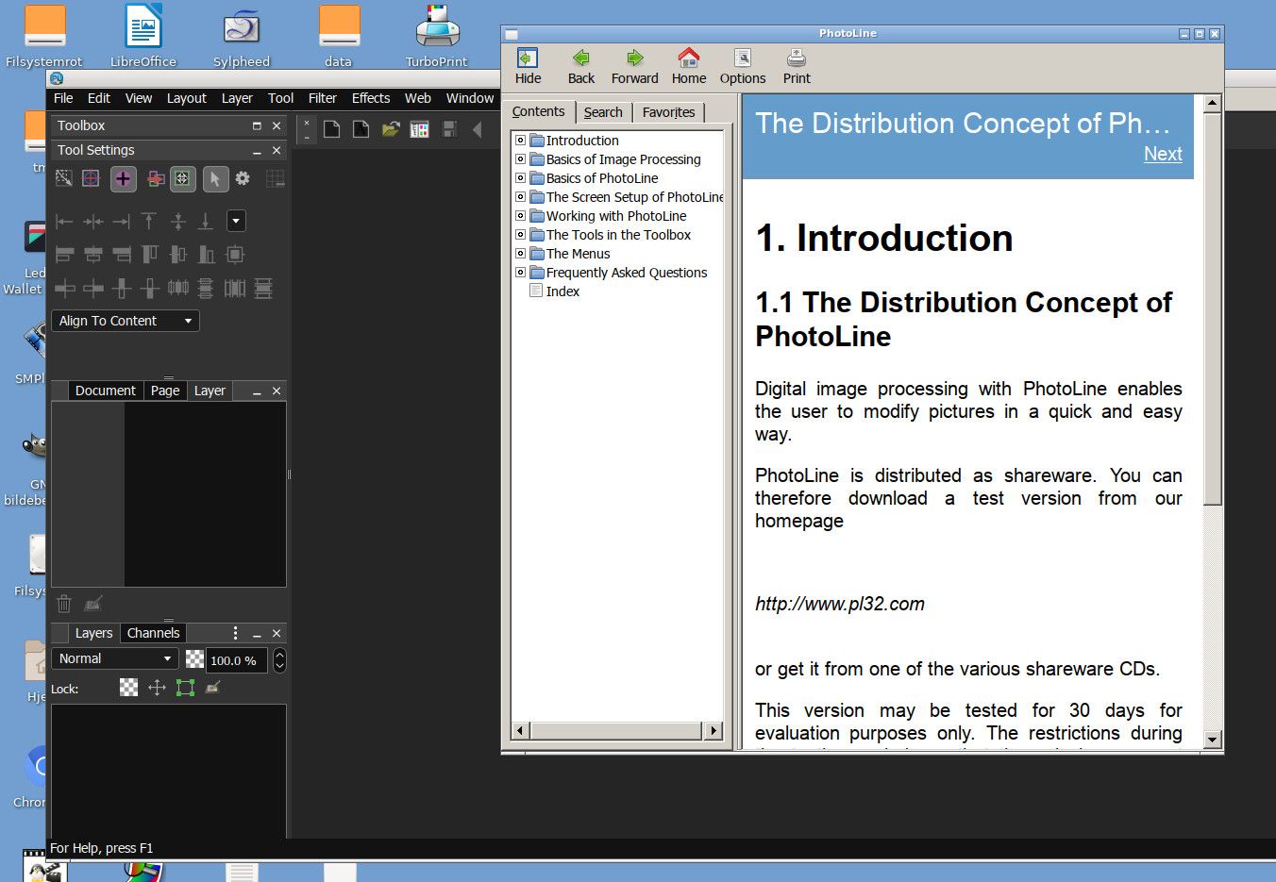Open the Effects menu

click(x=371, y=98)
